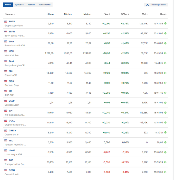The image size is (174, 180).
Task: Click the Máximo column header
Action: (68, 14)
